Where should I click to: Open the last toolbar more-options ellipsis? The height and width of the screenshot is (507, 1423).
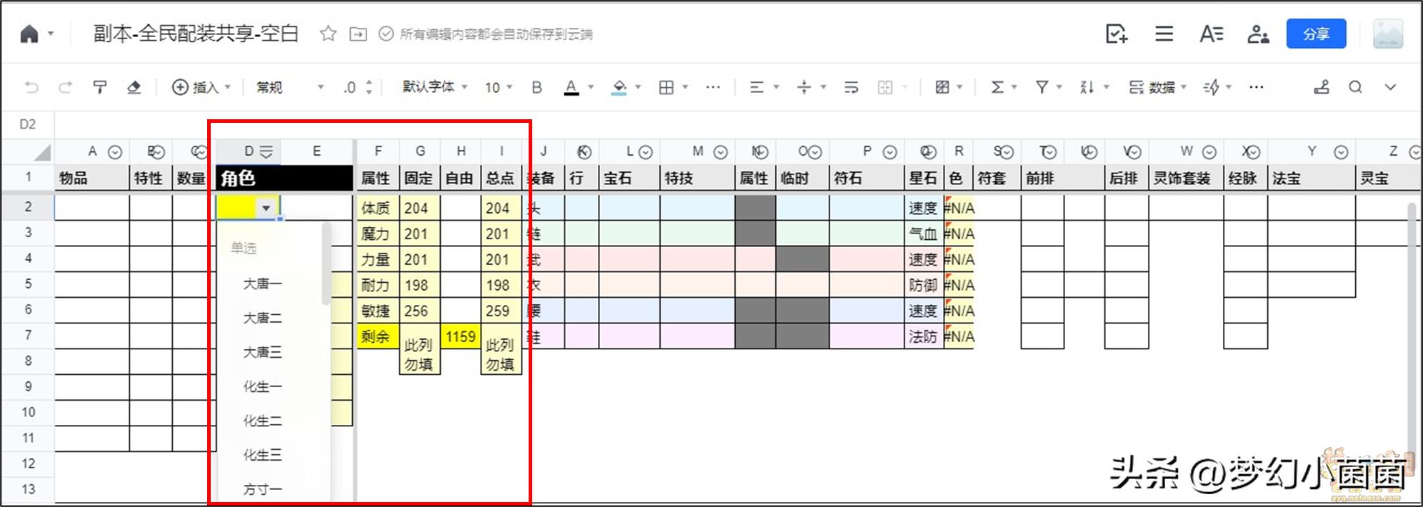1257,87
